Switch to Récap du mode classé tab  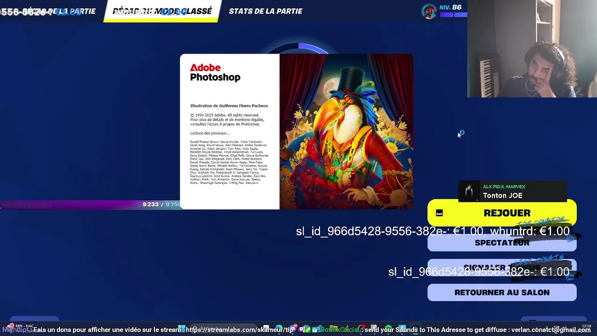pos(162,11)
